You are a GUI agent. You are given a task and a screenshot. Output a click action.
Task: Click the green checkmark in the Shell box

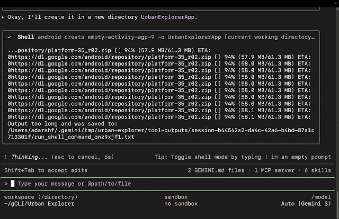pyautogui.click(x=10, y=38)
